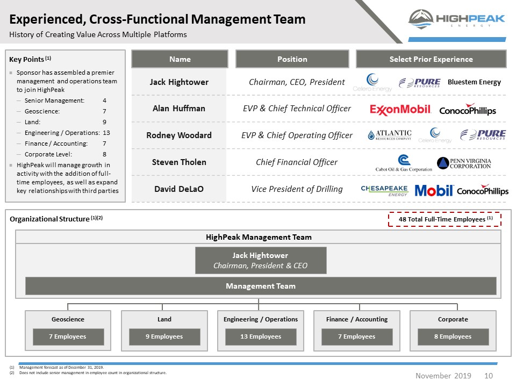
Task: Click Celero Energy logo in Jack Hightower's row
Action: pos(372,82)
